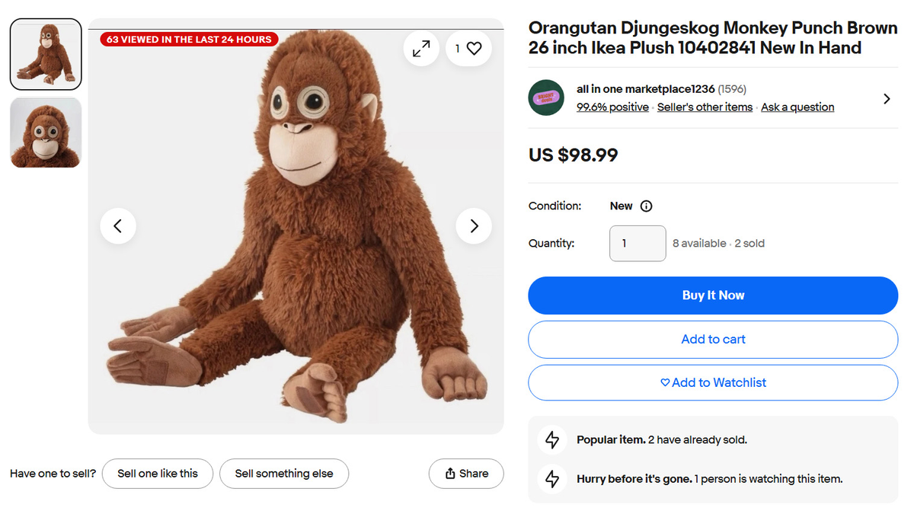914x511 pixels.
Task: Select the first orangutan thumbnail
Action: point(46,54)
